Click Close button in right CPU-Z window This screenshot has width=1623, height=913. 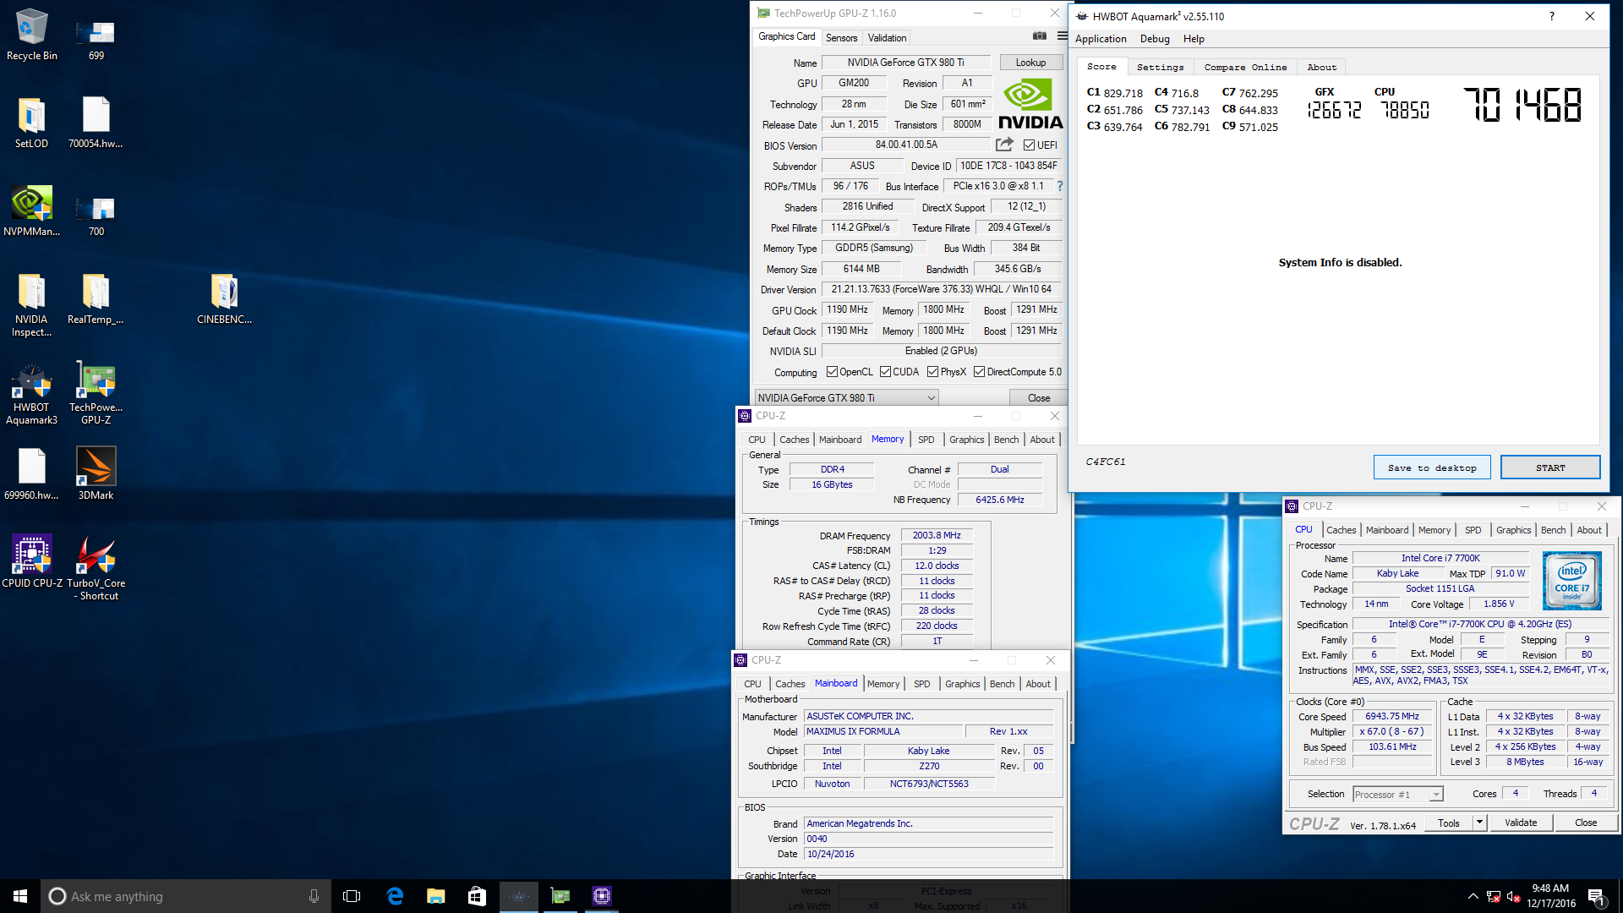point(1586,823)
